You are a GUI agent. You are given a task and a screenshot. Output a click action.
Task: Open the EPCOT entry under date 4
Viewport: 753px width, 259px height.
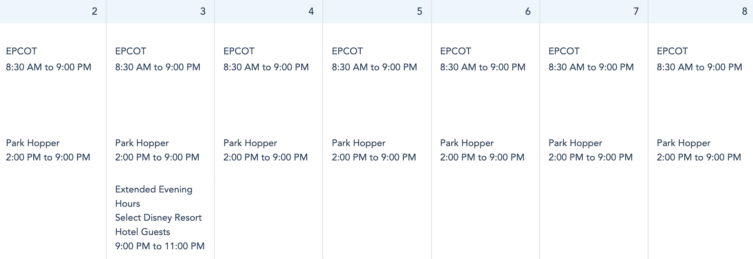tap(239, 51)
